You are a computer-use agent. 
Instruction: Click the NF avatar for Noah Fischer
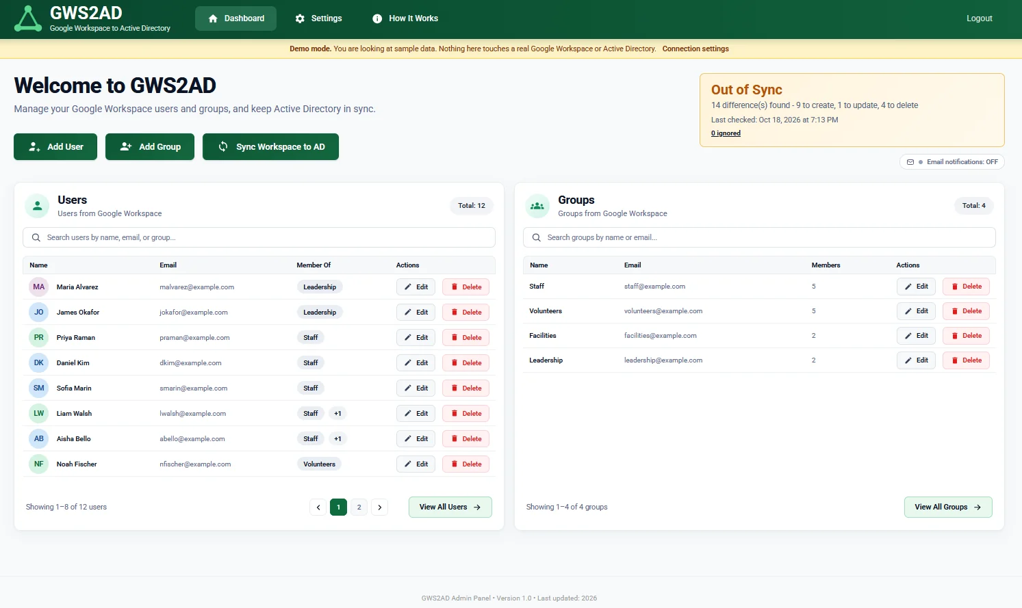(x=39, y=464)
